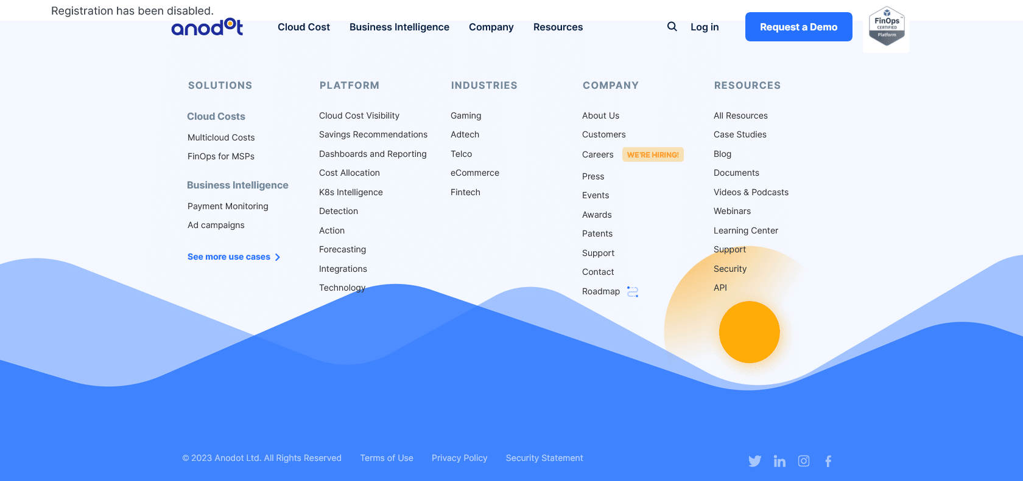Click the Request a Demo button

click(x=799, y=27)
